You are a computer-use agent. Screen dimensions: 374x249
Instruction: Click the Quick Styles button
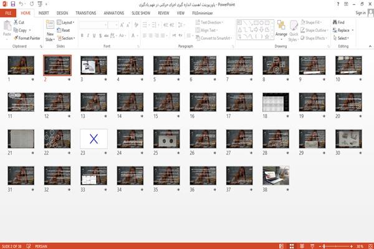pyautogui.click(x=294, y=31)
